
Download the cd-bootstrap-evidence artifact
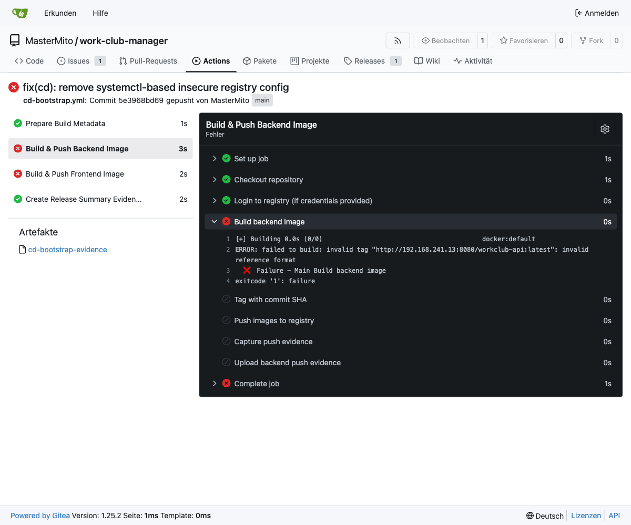coord(67,250)
